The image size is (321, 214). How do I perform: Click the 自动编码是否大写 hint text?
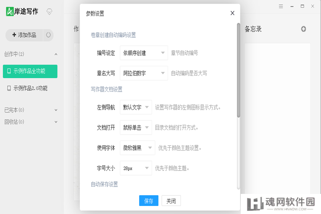pyautogui.click(x=189, y=73)
